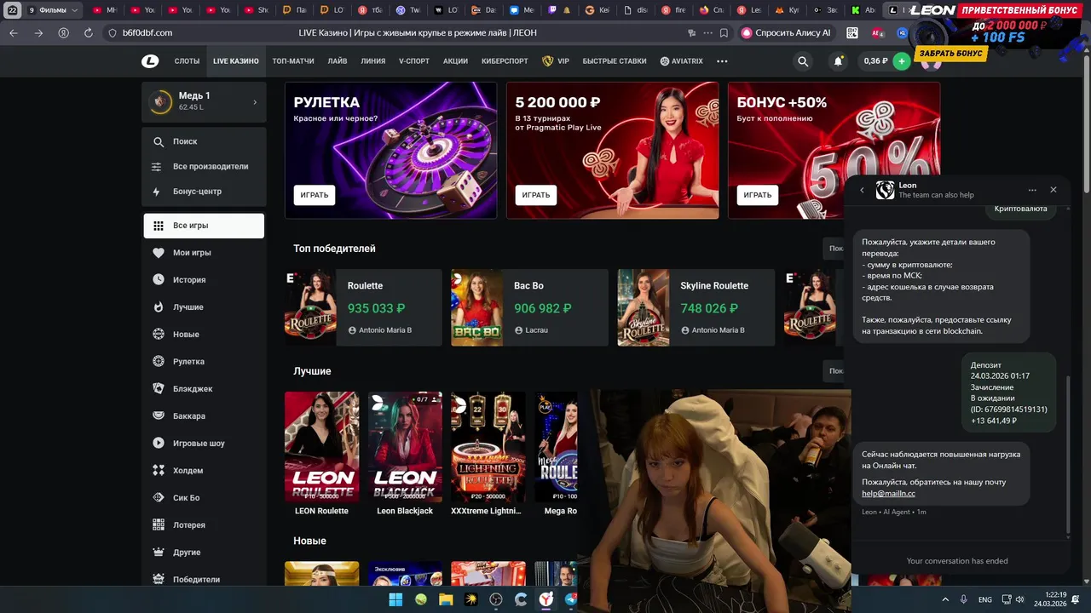Click browser back arrow

13,32
